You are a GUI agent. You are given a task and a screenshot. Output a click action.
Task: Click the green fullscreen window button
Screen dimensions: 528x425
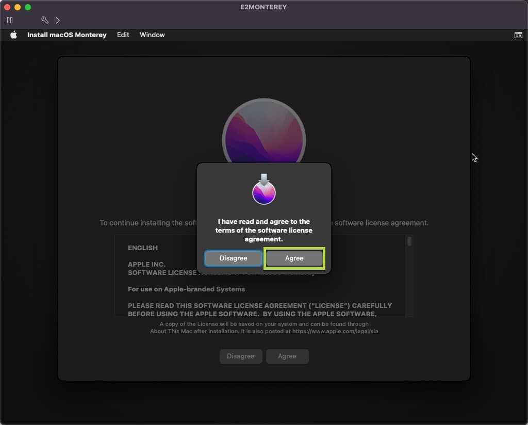click(x=28, y=7)
